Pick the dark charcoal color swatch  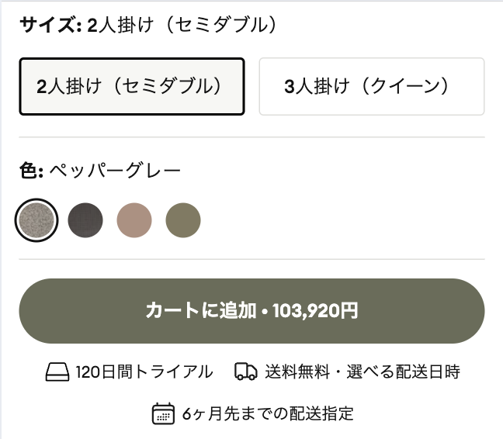point(85,220)
